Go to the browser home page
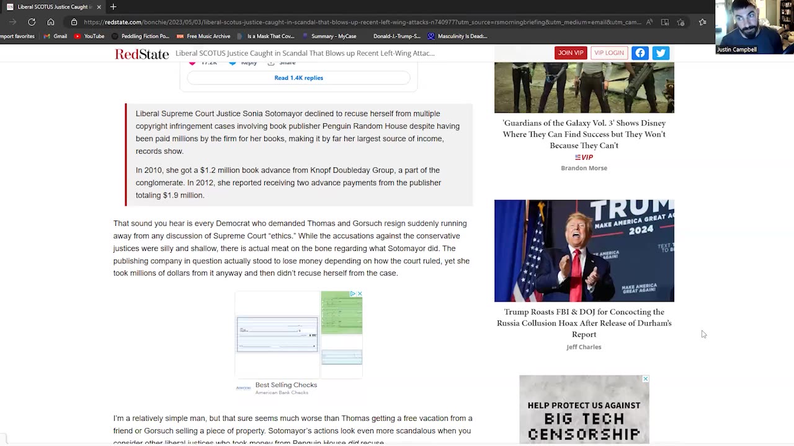Screen dimensions: 794x446 point(51,22)
